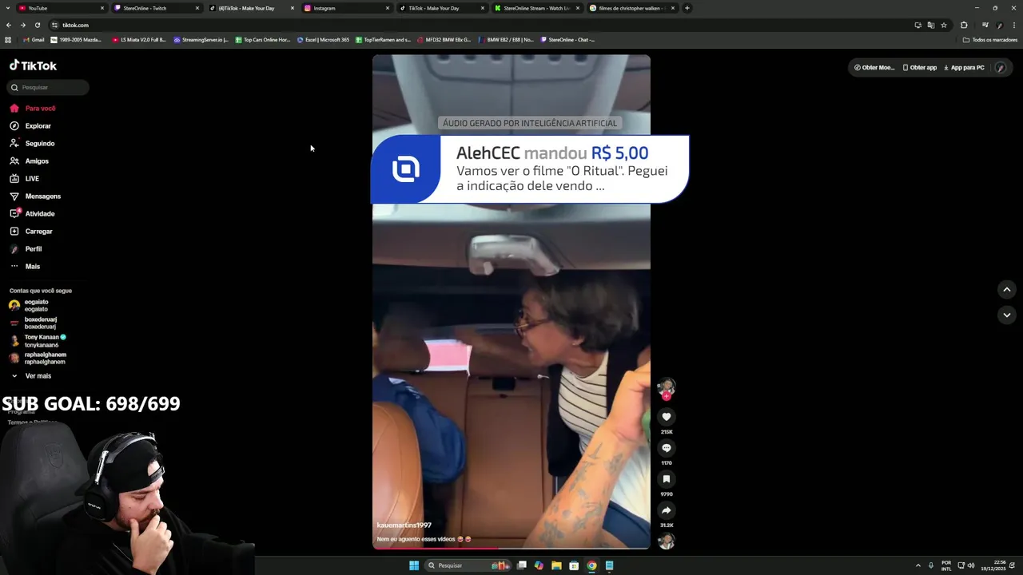
Task: Bookmark the video to favorites
Action: click(x=666, y=478)
